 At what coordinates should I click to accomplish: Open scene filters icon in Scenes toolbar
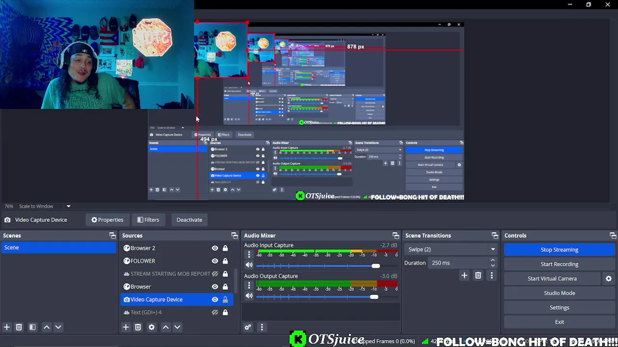coord(32,327)
